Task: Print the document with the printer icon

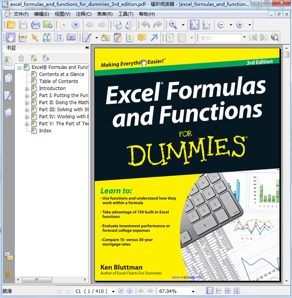Action: coord(36,25)
